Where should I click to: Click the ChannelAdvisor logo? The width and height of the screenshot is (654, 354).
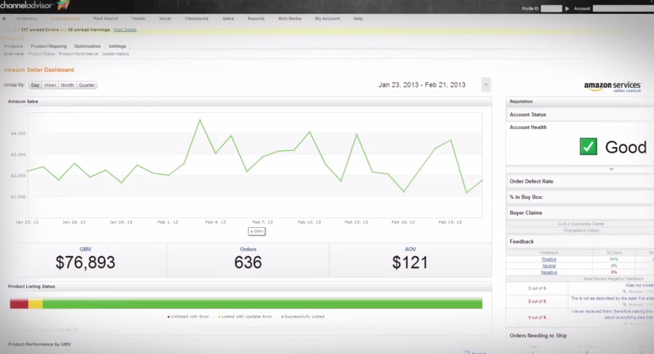point(35,5)
